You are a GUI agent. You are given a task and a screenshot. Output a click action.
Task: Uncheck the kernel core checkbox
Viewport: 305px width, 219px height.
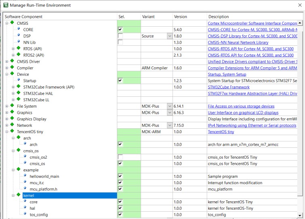[120, 202]
